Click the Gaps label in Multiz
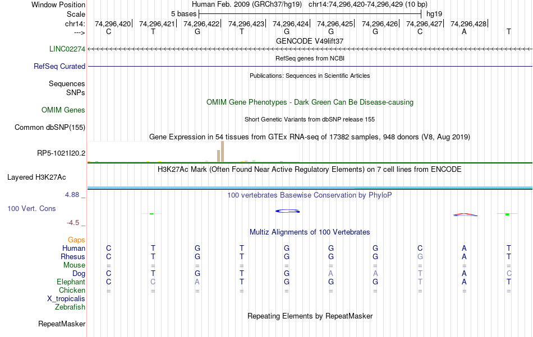533x337 pixels. (76, 240)
